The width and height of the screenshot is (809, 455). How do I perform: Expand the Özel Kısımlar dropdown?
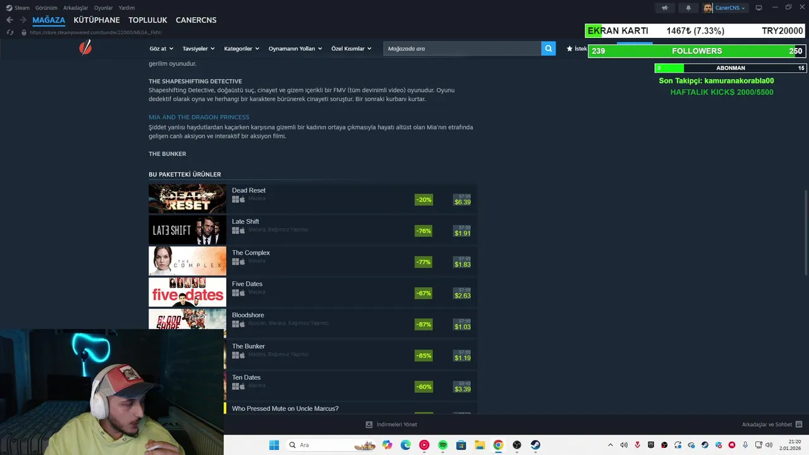(351, 49)
